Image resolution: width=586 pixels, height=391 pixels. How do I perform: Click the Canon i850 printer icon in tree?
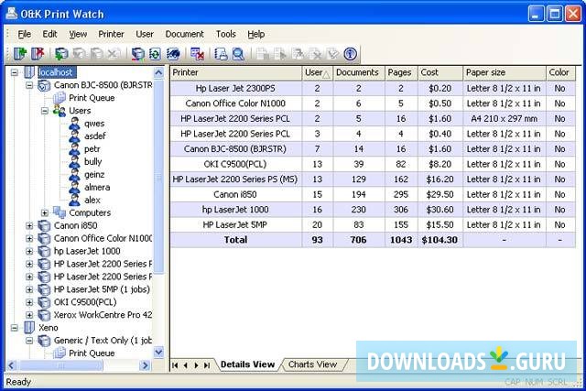(x=44, y=225)
